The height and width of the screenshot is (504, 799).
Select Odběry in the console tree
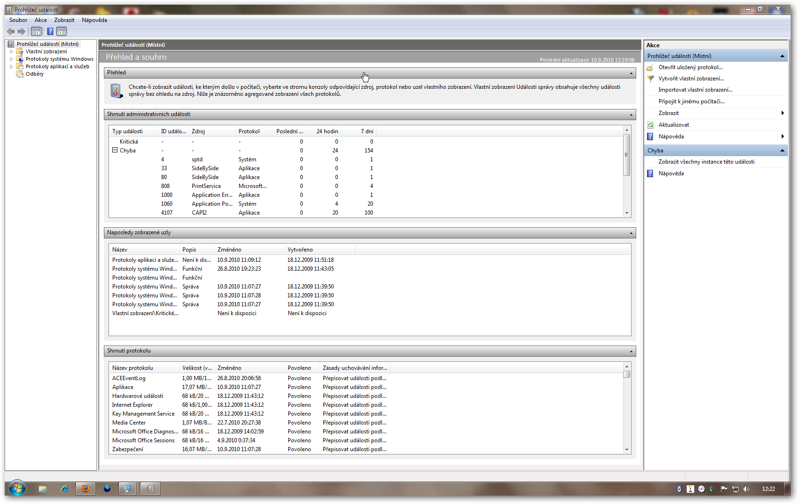coord(35,74)
